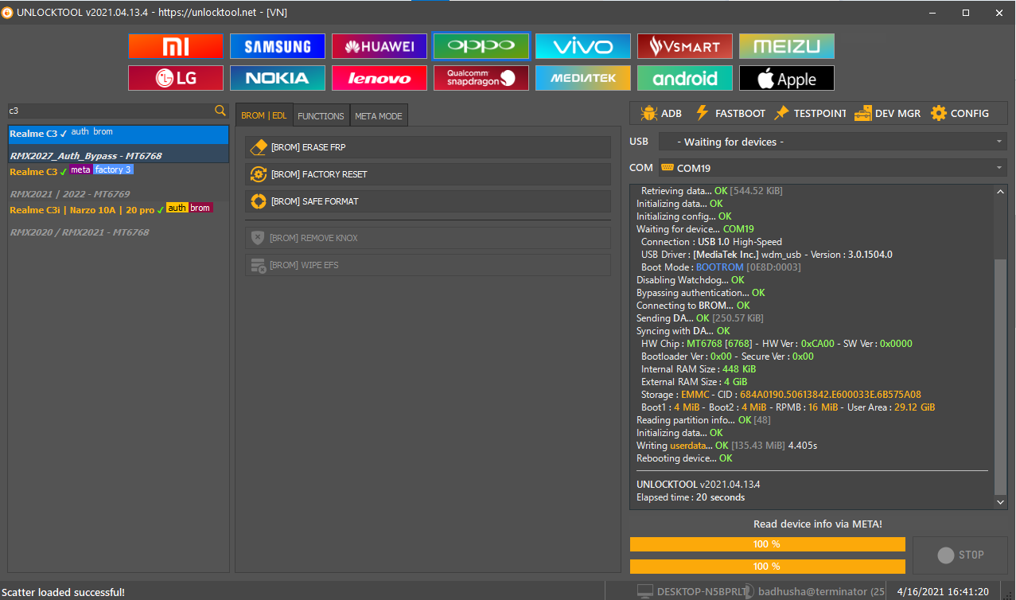Viewport: 1016px width, 600px height.
Task: Click the Factory Reset circular icon
Action: (x=259, y=174)
